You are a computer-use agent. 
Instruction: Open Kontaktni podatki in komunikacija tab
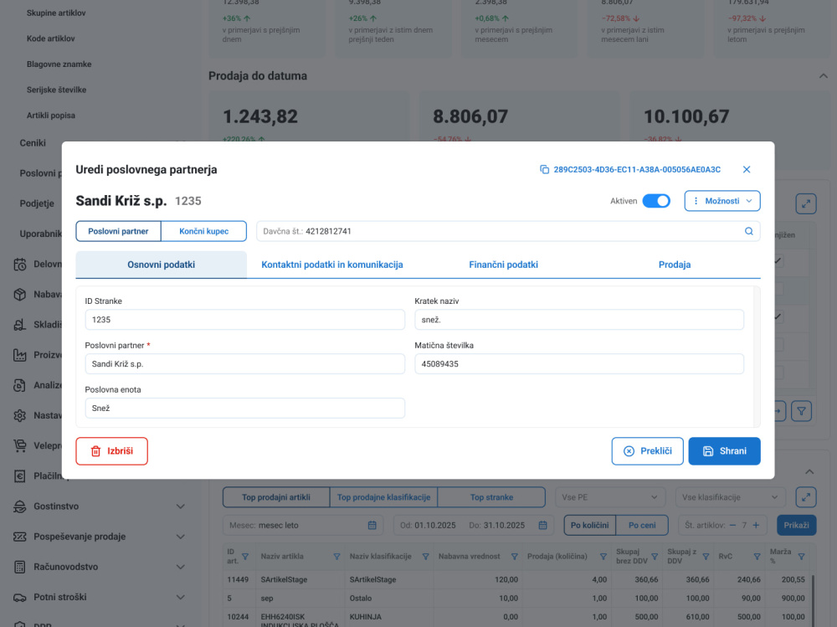tap(332, 265)
